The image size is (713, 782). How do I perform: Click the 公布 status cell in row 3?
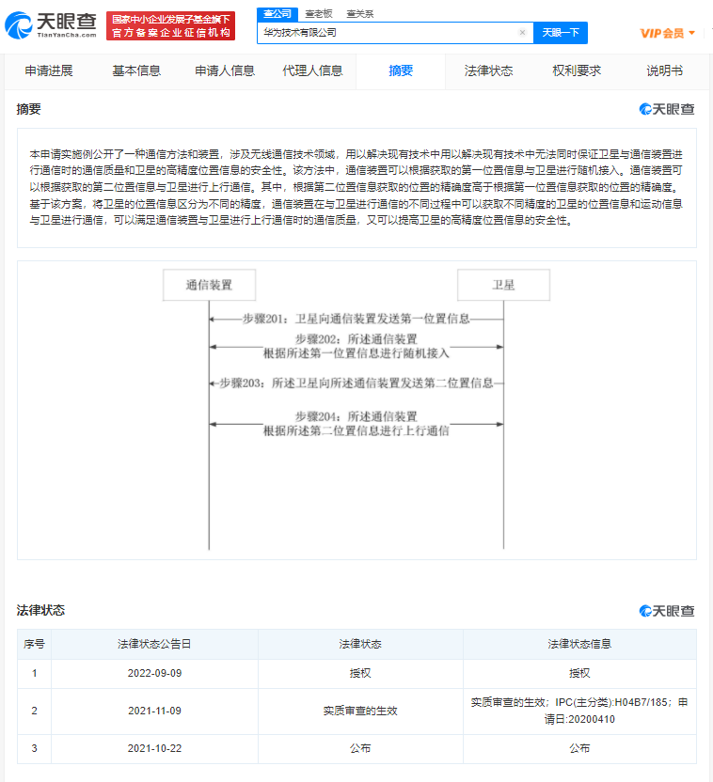360,748
